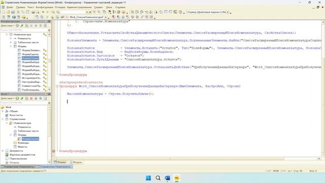The width and height of the screenshot is (325, 183).
Task: Select Команды in Work tree
Action: point(23,143)
